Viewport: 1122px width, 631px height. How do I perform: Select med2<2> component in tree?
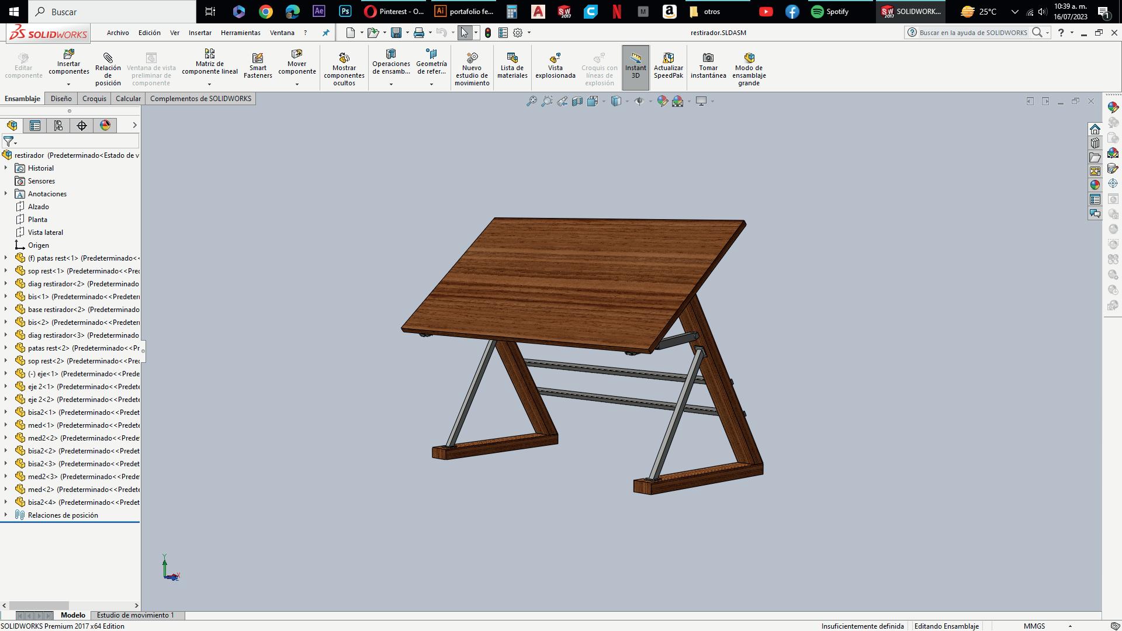[x=84, y=438]
